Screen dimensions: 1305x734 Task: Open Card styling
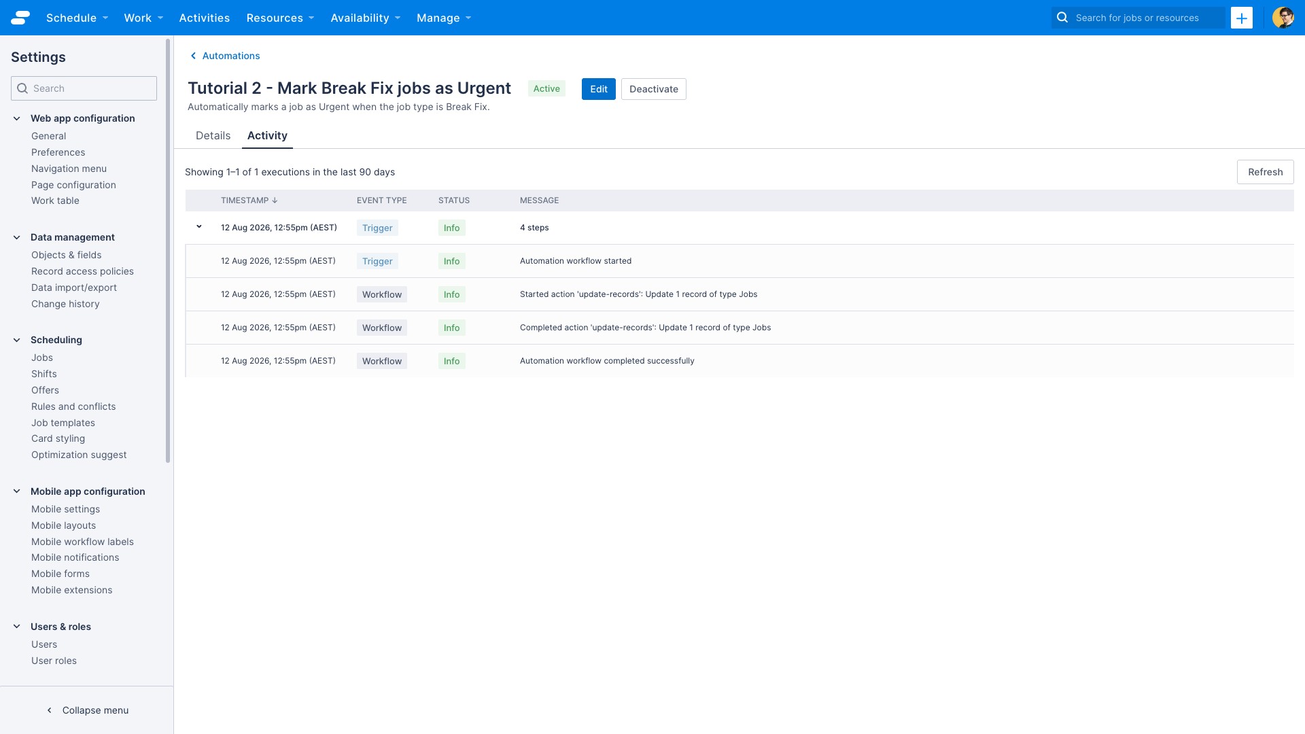pos(58,438)
